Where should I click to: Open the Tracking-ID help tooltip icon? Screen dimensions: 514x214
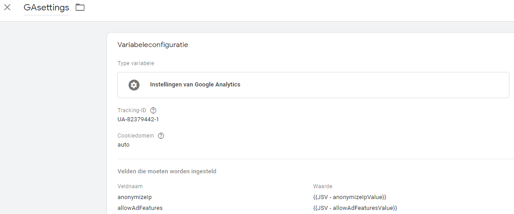(x=153, y=110)
